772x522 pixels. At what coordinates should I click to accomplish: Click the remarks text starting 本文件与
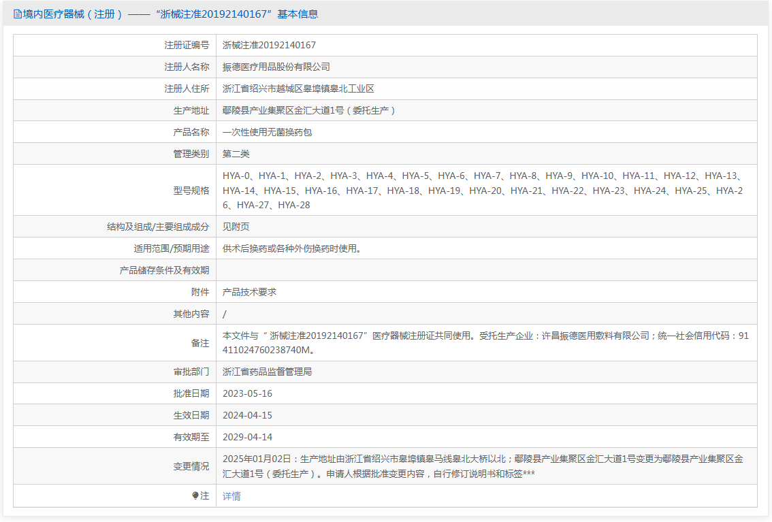tap(485, 343)
